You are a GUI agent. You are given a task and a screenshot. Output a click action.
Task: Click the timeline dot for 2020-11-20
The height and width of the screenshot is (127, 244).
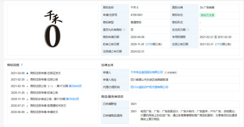27,93
